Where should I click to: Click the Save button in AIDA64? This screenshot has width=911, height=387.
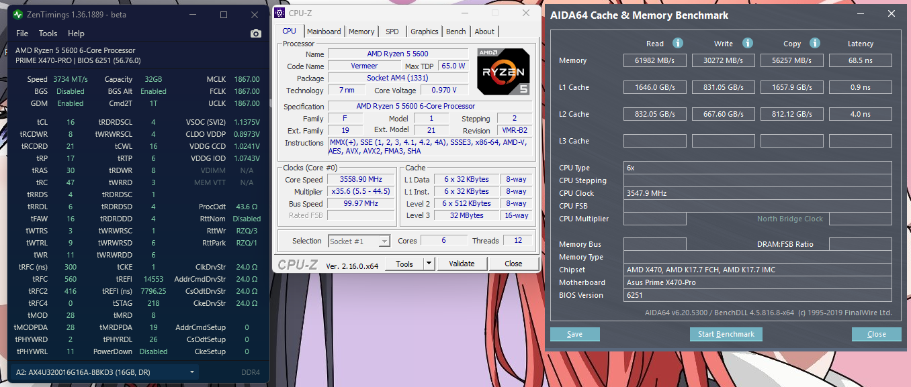pyautogui.click(x=574, y=334)
